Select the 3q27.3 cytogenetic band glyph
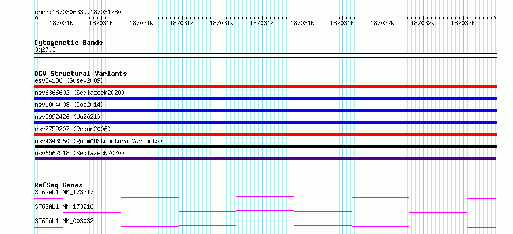The image size is (513, 234). click(265, 56)
